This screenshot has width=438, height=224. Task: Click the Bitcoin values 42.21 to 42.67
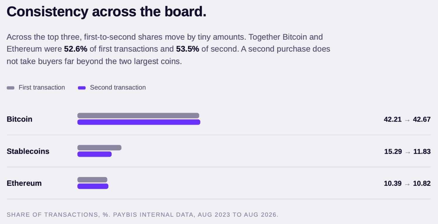coord(407,119)
